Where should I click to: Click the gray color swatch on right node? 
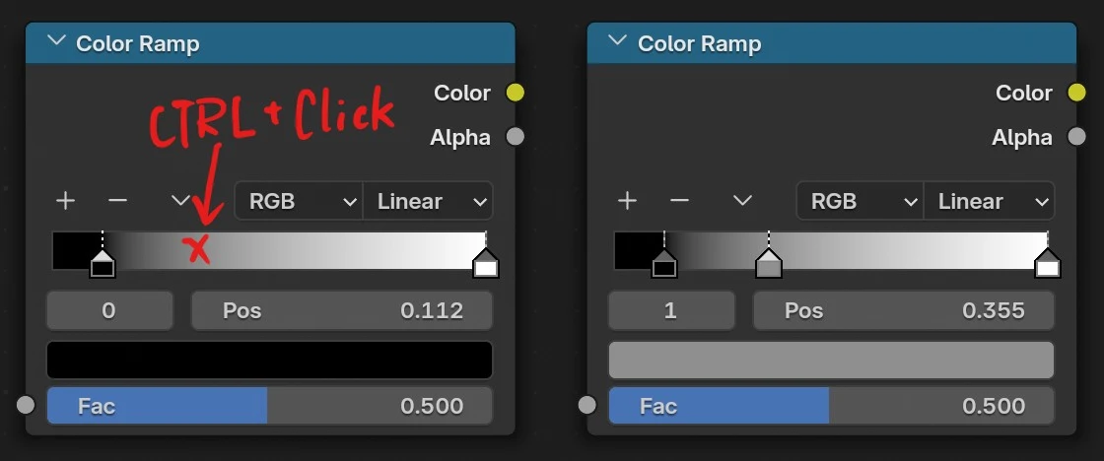point(831,360)
